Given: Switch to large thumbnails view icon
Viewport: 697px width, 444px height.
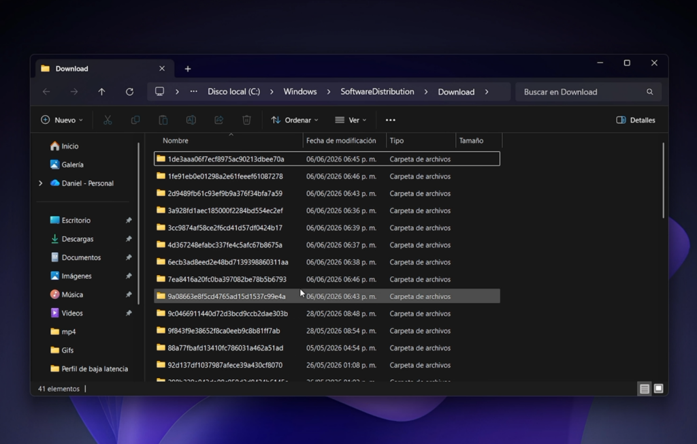Looking at the screenshot, I should 658,389.
